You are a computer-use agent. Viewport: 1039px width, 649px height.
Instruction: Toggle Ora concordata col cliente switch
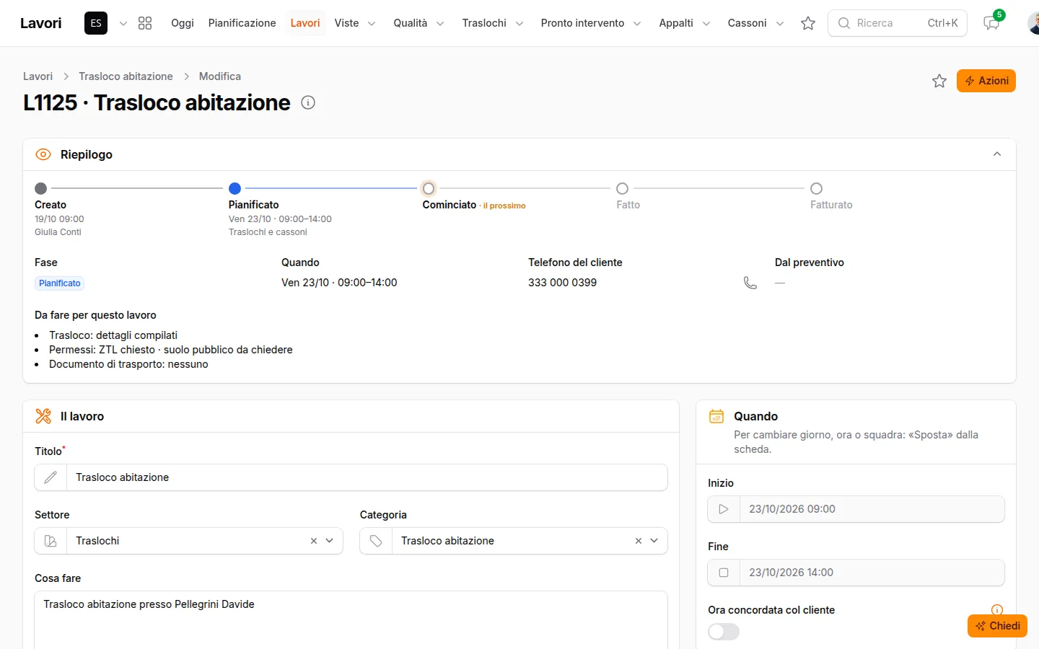click(x=724, y=632)
